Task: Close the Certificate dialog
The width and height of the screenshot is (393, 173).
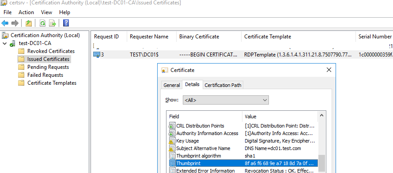Action: coord(329,70)
